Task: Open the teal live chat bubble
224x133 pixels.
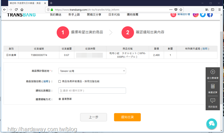Action: [211, 124]
